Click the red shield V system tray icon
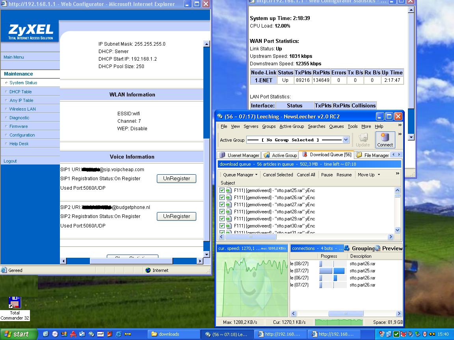This screenshot has height=340, width=454. [425, 334]
